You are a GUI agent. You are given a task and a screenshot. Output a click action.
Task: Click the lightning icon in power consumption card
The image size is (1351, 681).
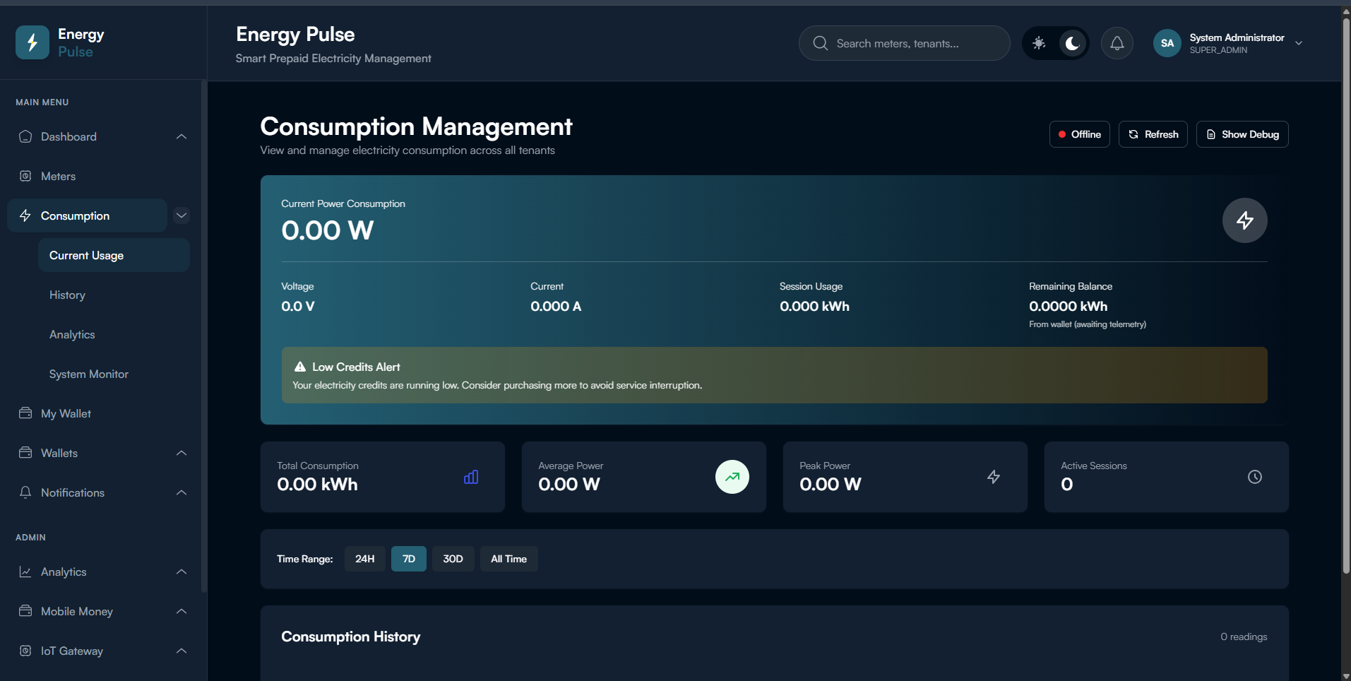click(x=1244, y=220)
